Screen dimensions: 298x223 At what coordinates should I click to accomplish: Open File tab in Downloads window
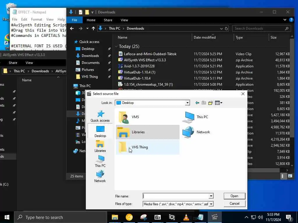point(74,20)
